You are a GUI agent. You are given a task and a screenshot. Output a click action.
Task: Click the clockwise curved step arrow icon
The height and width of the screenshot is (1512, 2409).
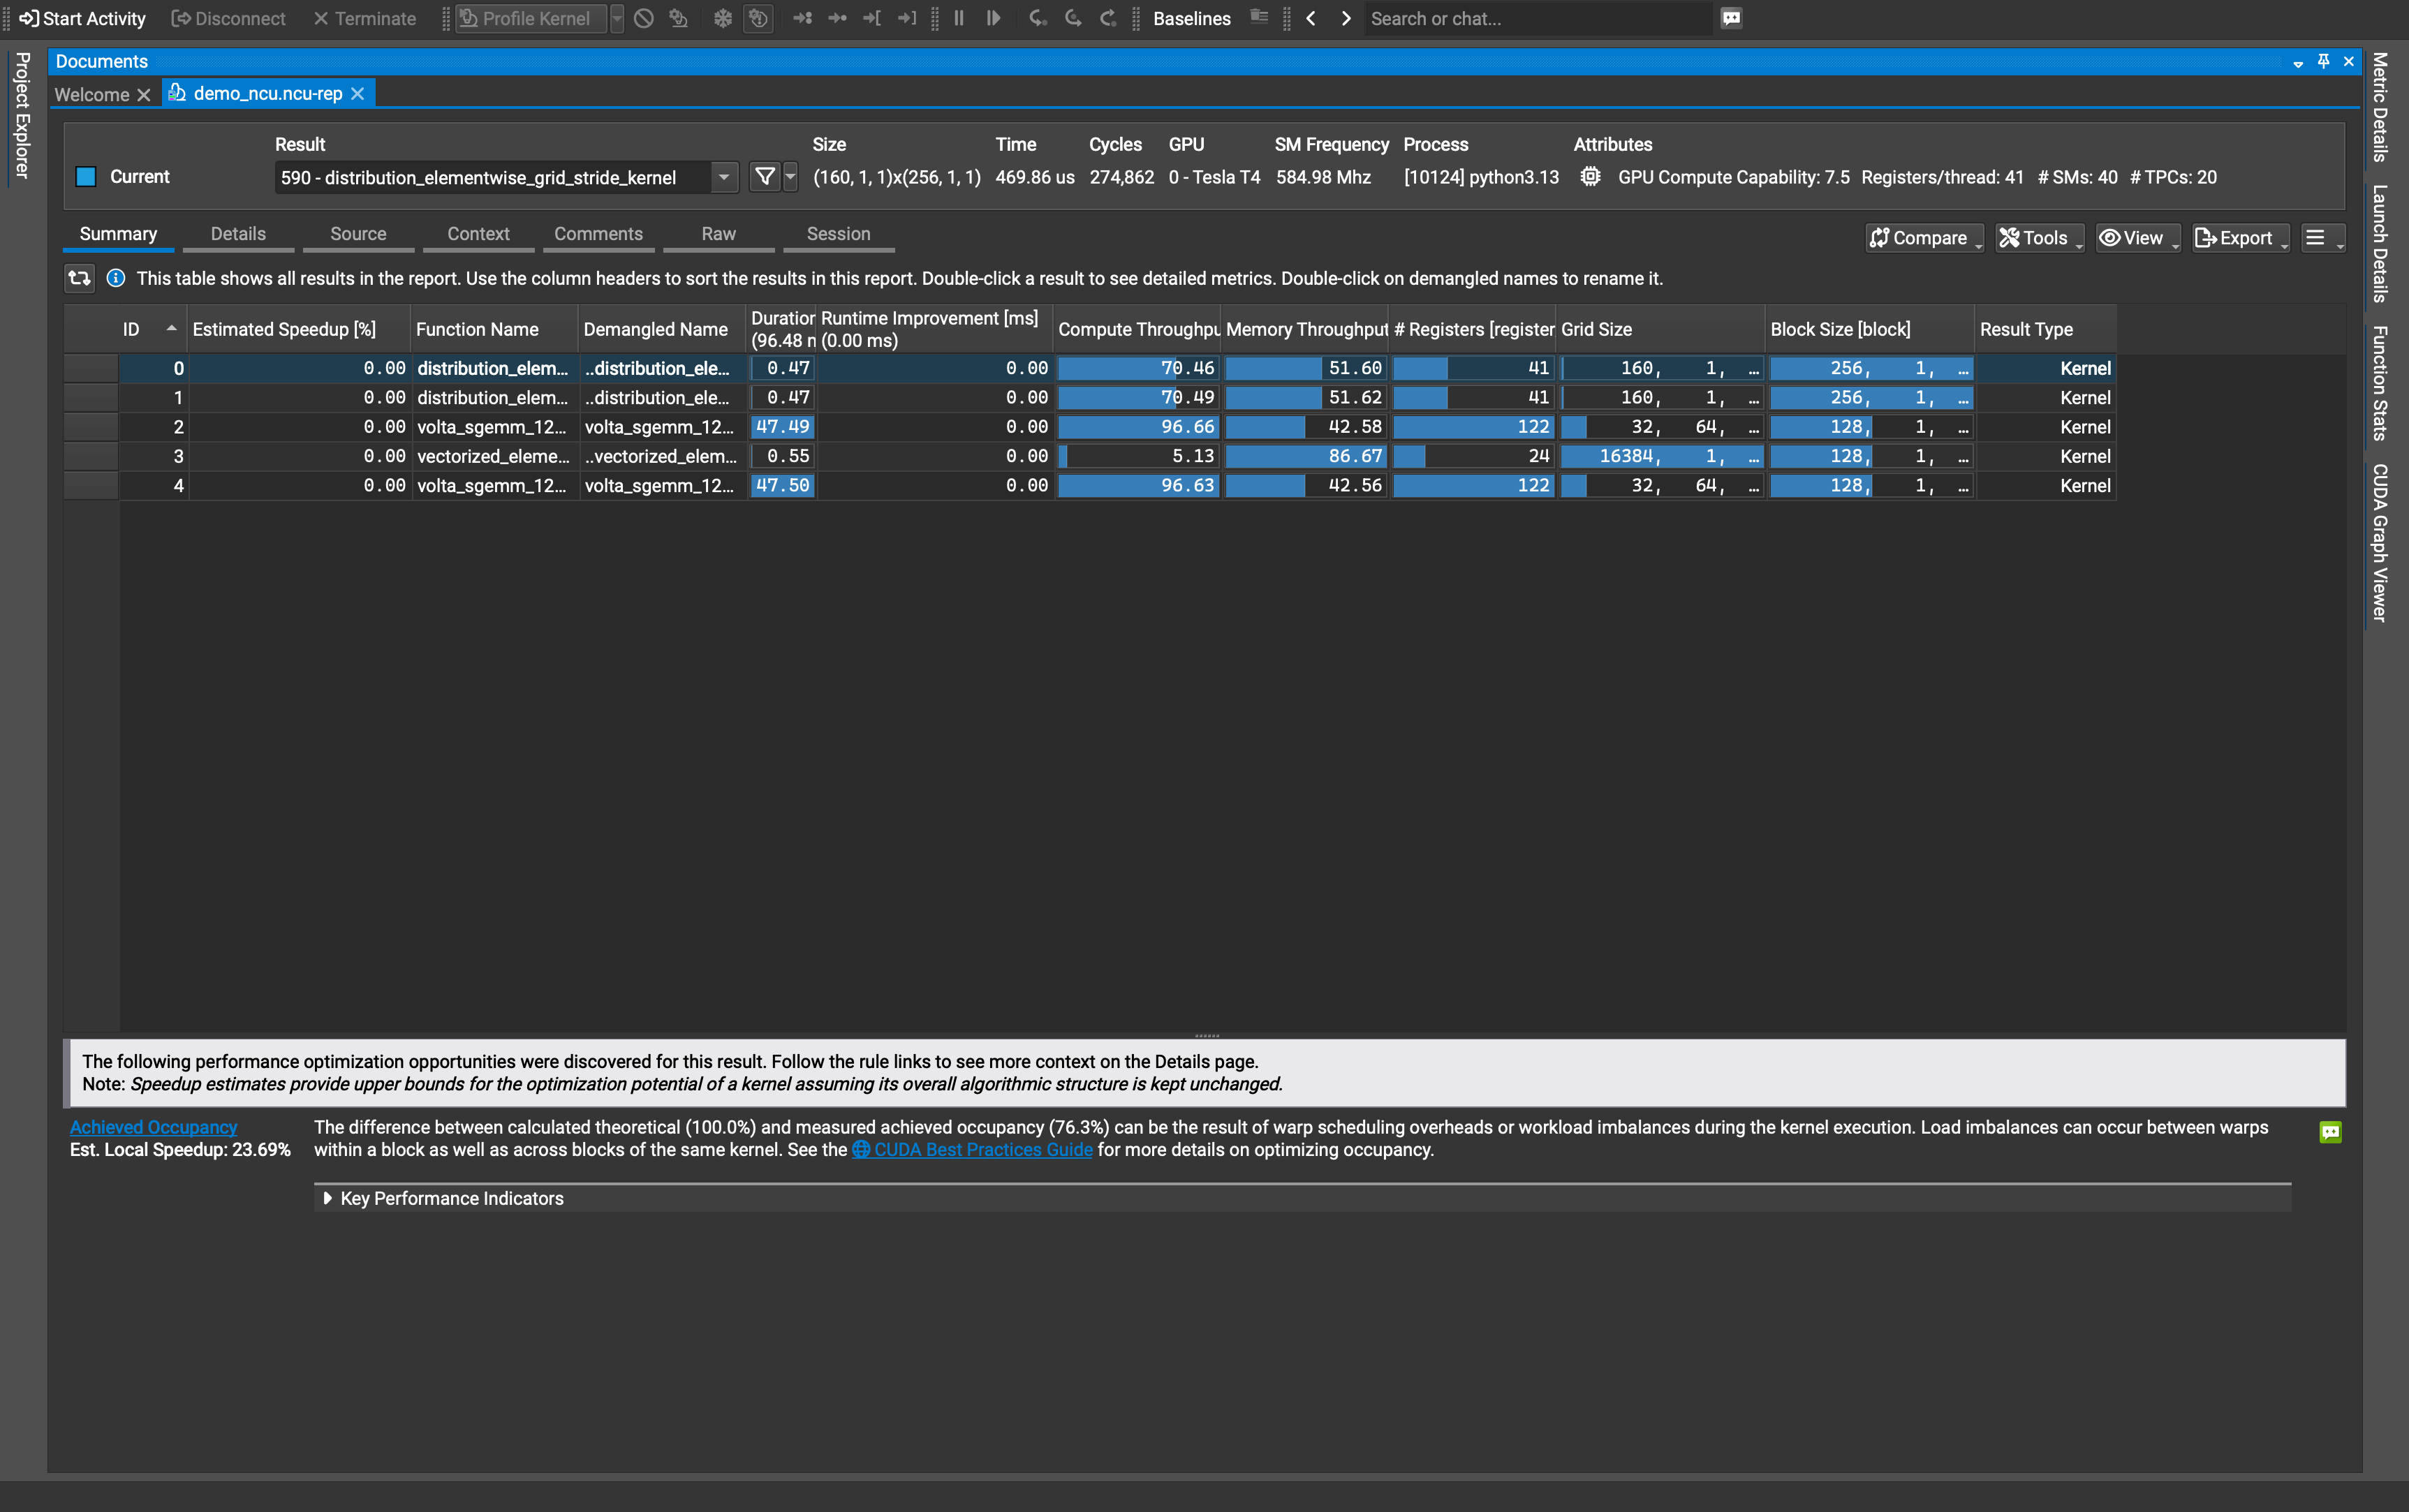(1108, 18)
